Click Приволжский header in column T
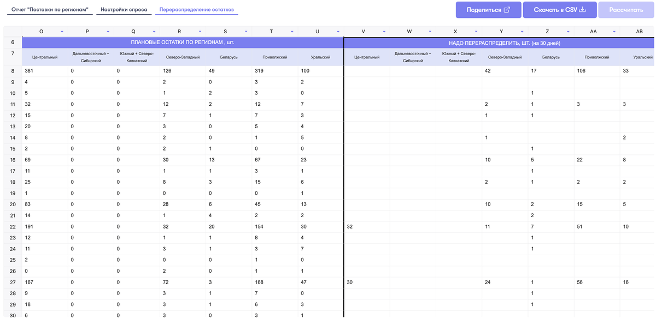This screenshot has width=656, height=318. (x=275, y=57)
